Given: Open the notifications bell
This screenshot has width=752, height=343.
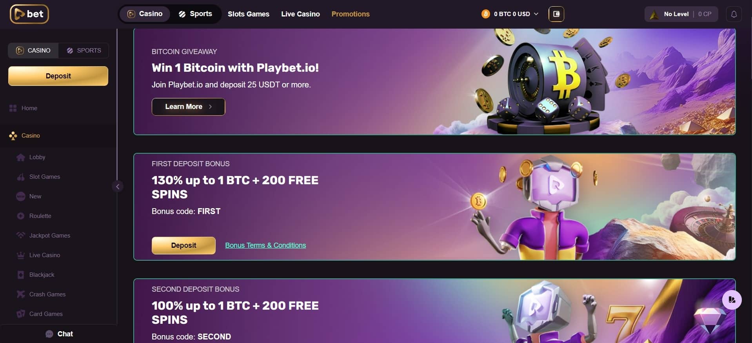Looking at the screenshot, I should pos(734,14).
